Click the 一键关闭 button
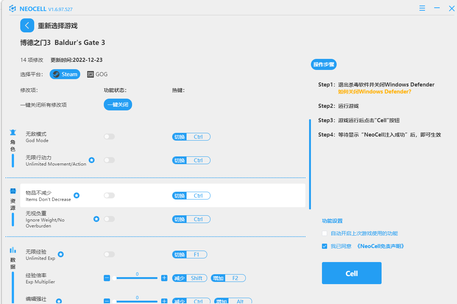The height and width of the screenshot is (304, 457). pos(118,105)
